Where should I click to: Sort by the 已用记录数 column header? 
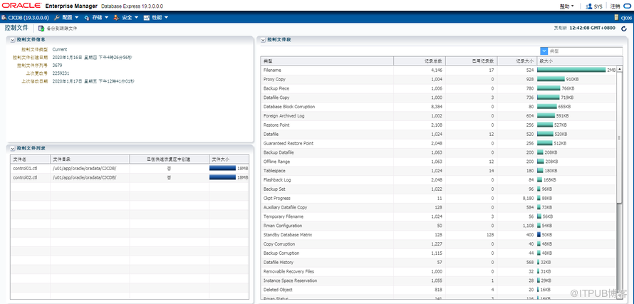click(x=472, y=61)
